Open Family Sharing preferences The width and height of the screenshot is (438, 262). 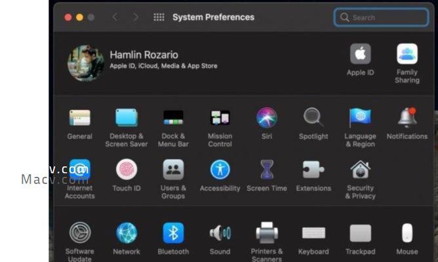(x=407, y=54)
